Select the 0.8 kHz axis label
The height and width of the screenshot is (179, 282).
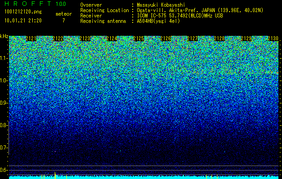[x=4, y=125]
